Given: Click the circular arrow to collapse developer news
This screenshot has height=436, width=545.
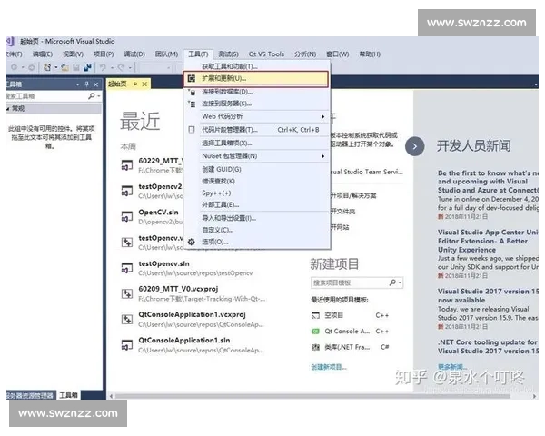Looking at the screenshot, I should pos(415,146).
